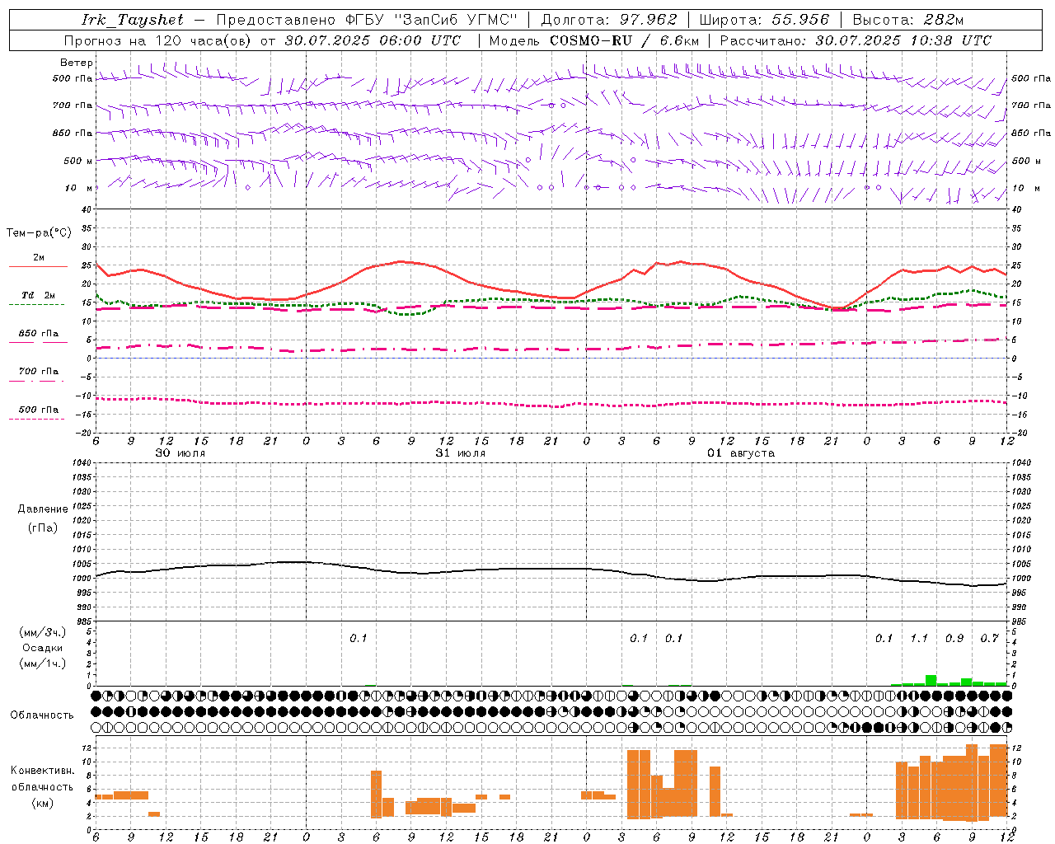Click the 0.7 precipitation total value
The width and height of the screenshot is (1055, 844).
click(989, 638)
